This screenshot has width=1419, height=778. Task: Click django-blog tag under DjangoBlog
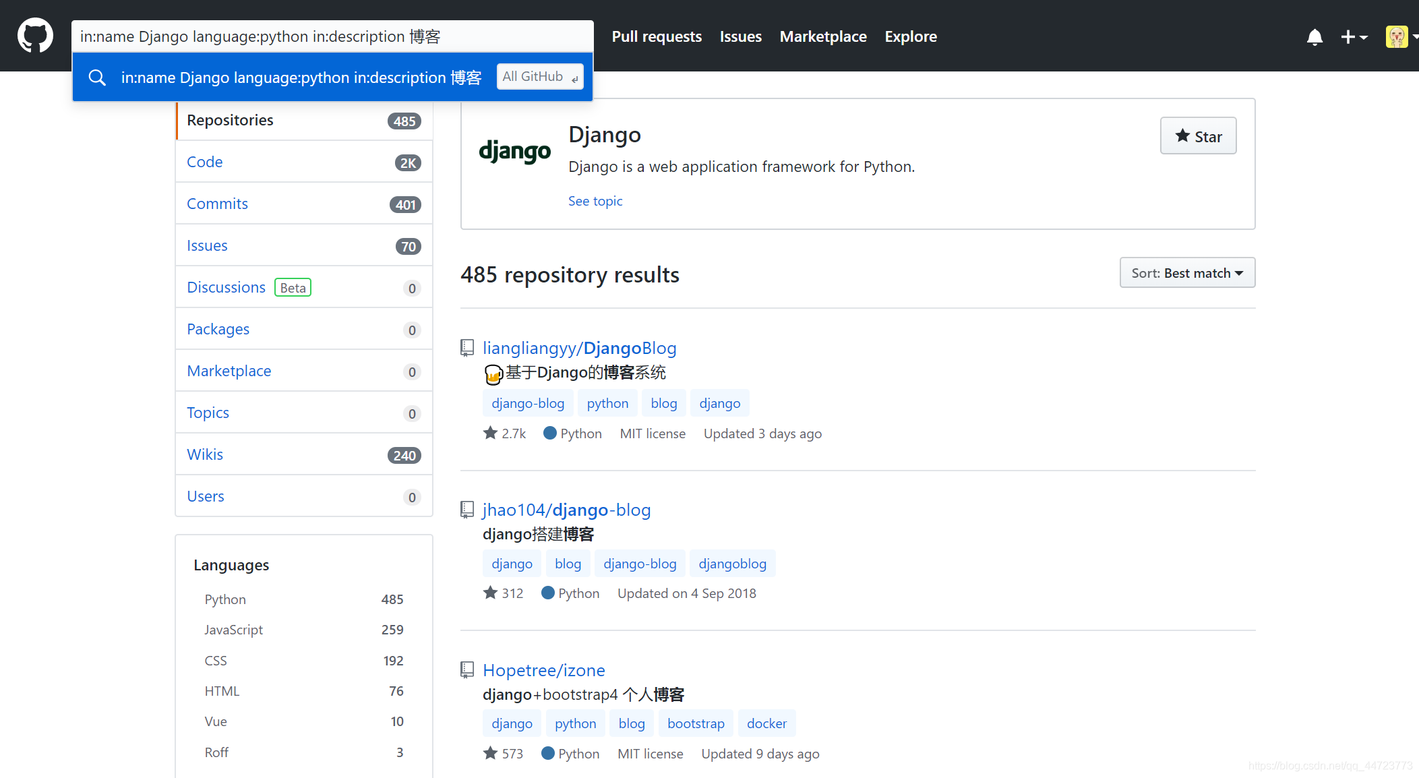pos(528,403)
